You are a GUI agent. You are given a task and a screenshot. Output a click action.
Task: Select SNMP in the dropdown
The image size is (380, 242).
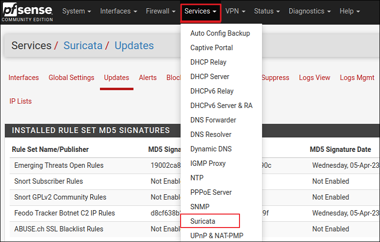pos(200,207)
